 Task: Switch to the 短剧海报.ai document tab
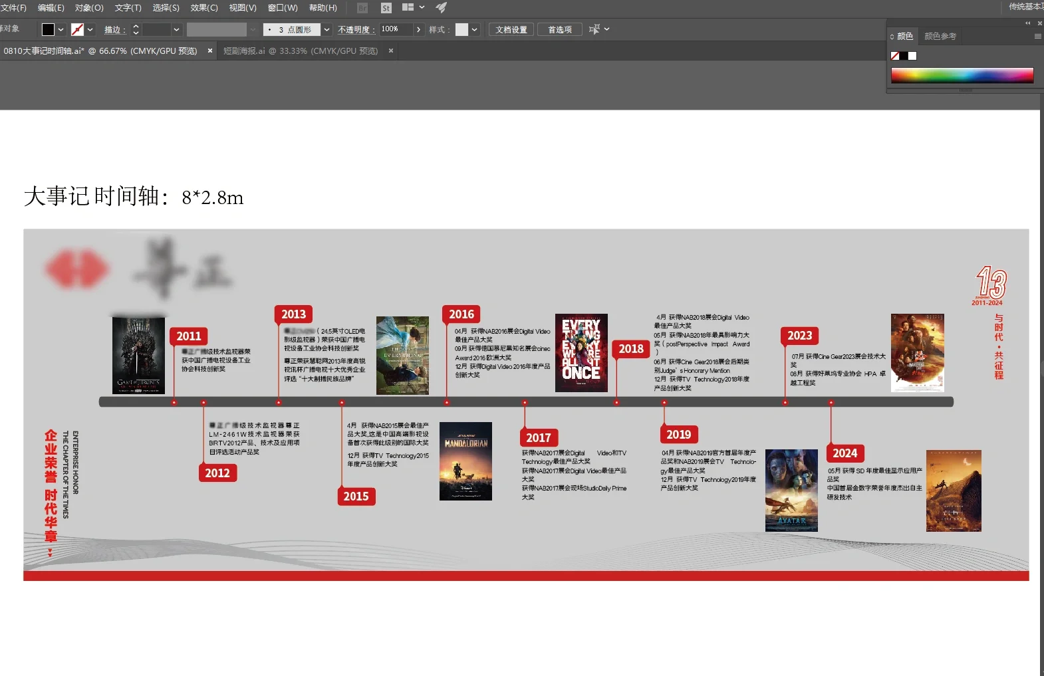coord(301,51)
